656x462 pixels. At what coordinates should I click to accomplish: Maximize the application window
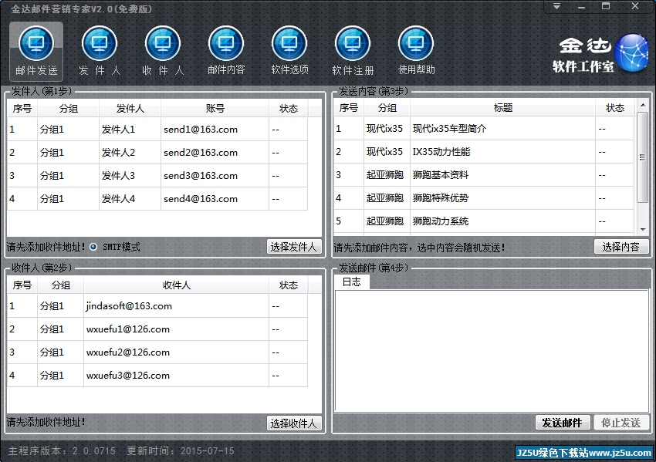[605, 7]
